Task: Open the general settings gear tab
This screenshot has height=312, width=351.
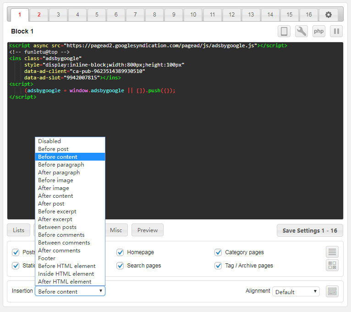Action: pos(328,15)
